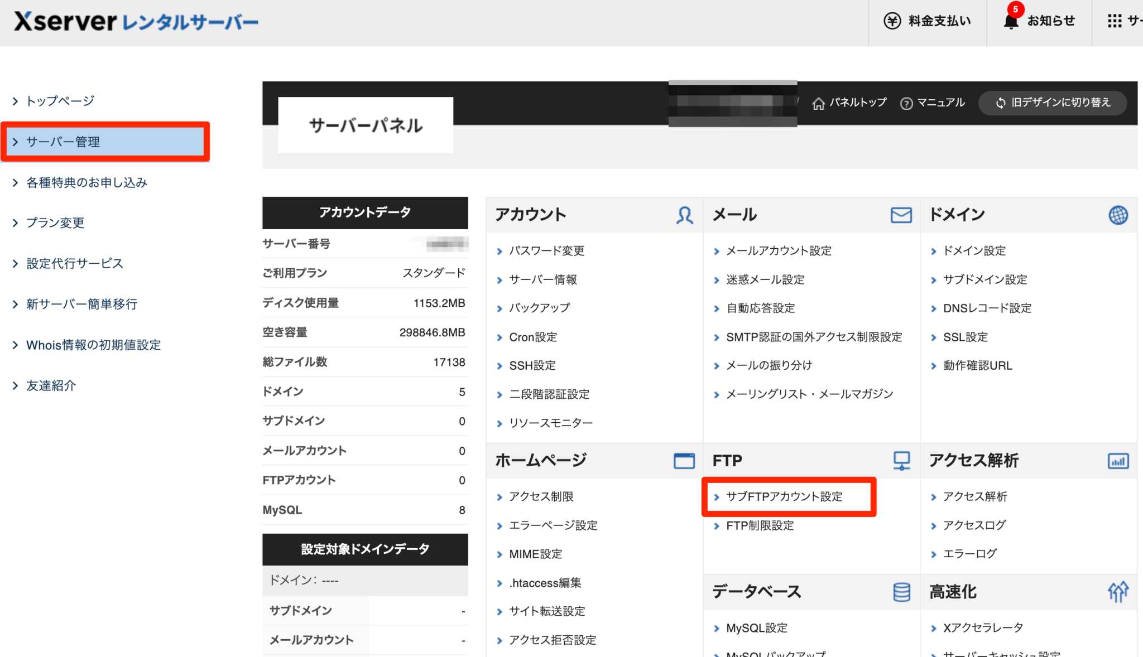Open the マニュアル help link

point(933,103)
